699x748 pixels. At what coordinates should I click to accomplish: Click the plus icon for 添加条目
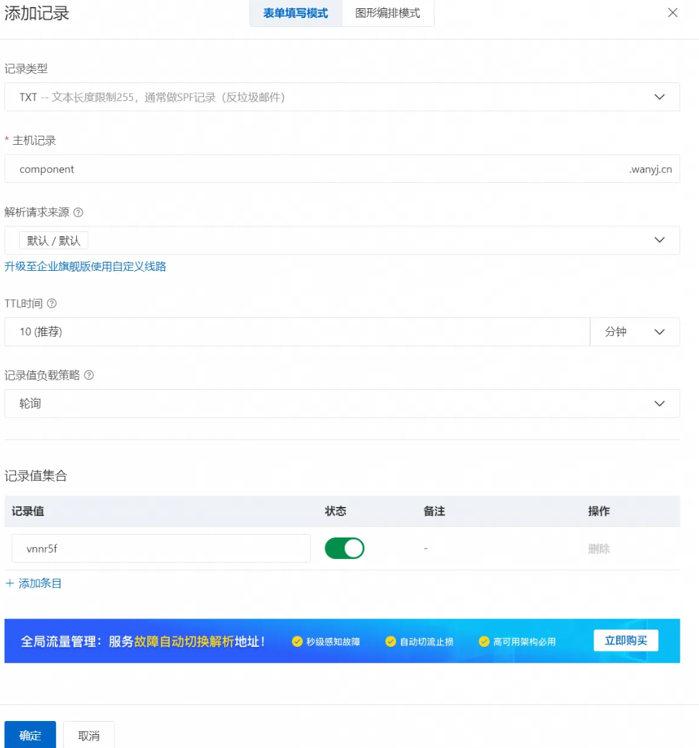10,583
